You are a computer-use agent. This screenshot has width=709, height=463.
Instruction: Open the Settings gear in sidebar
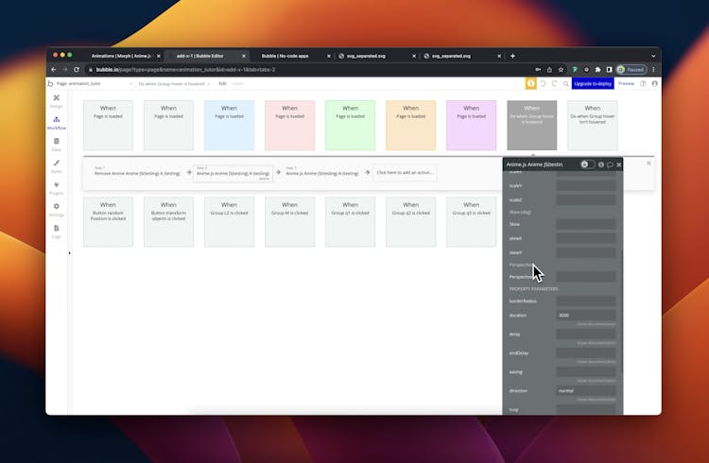[x=57, y=209]
